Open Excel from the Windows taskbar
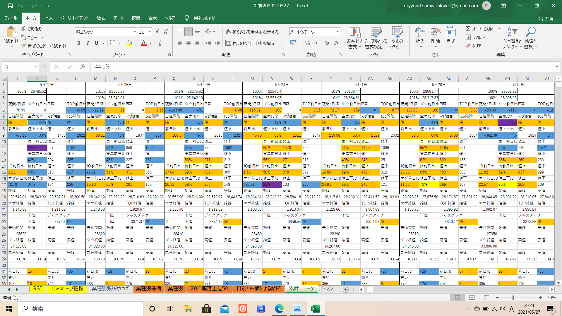This screenshot has width=562, height=316. 315,309
